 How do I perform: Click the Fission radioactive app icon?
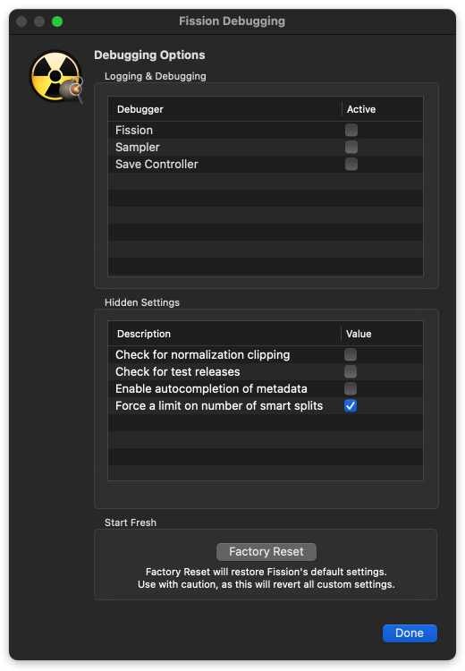pyautogui.click(x=56, y=77)
